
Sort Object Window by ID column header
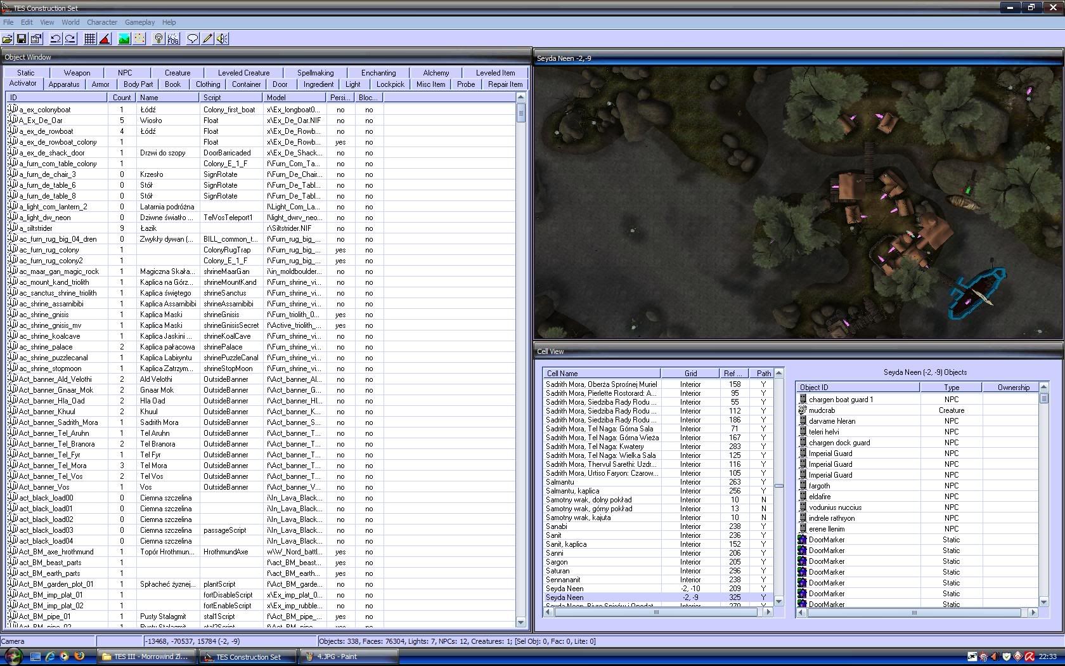coord(57,98)
